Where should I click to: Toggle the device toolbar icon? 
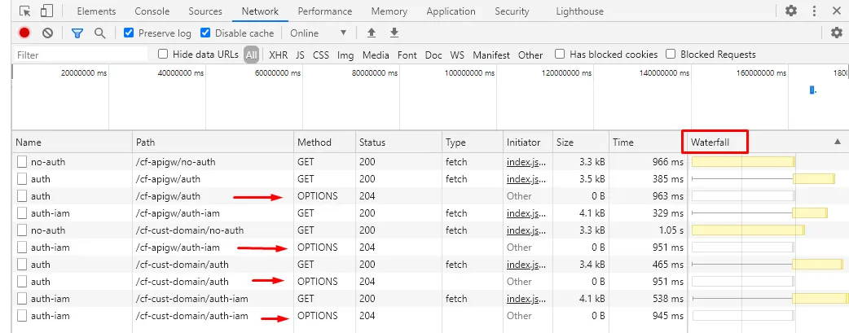pyautogui.click(x=46, y=11)
